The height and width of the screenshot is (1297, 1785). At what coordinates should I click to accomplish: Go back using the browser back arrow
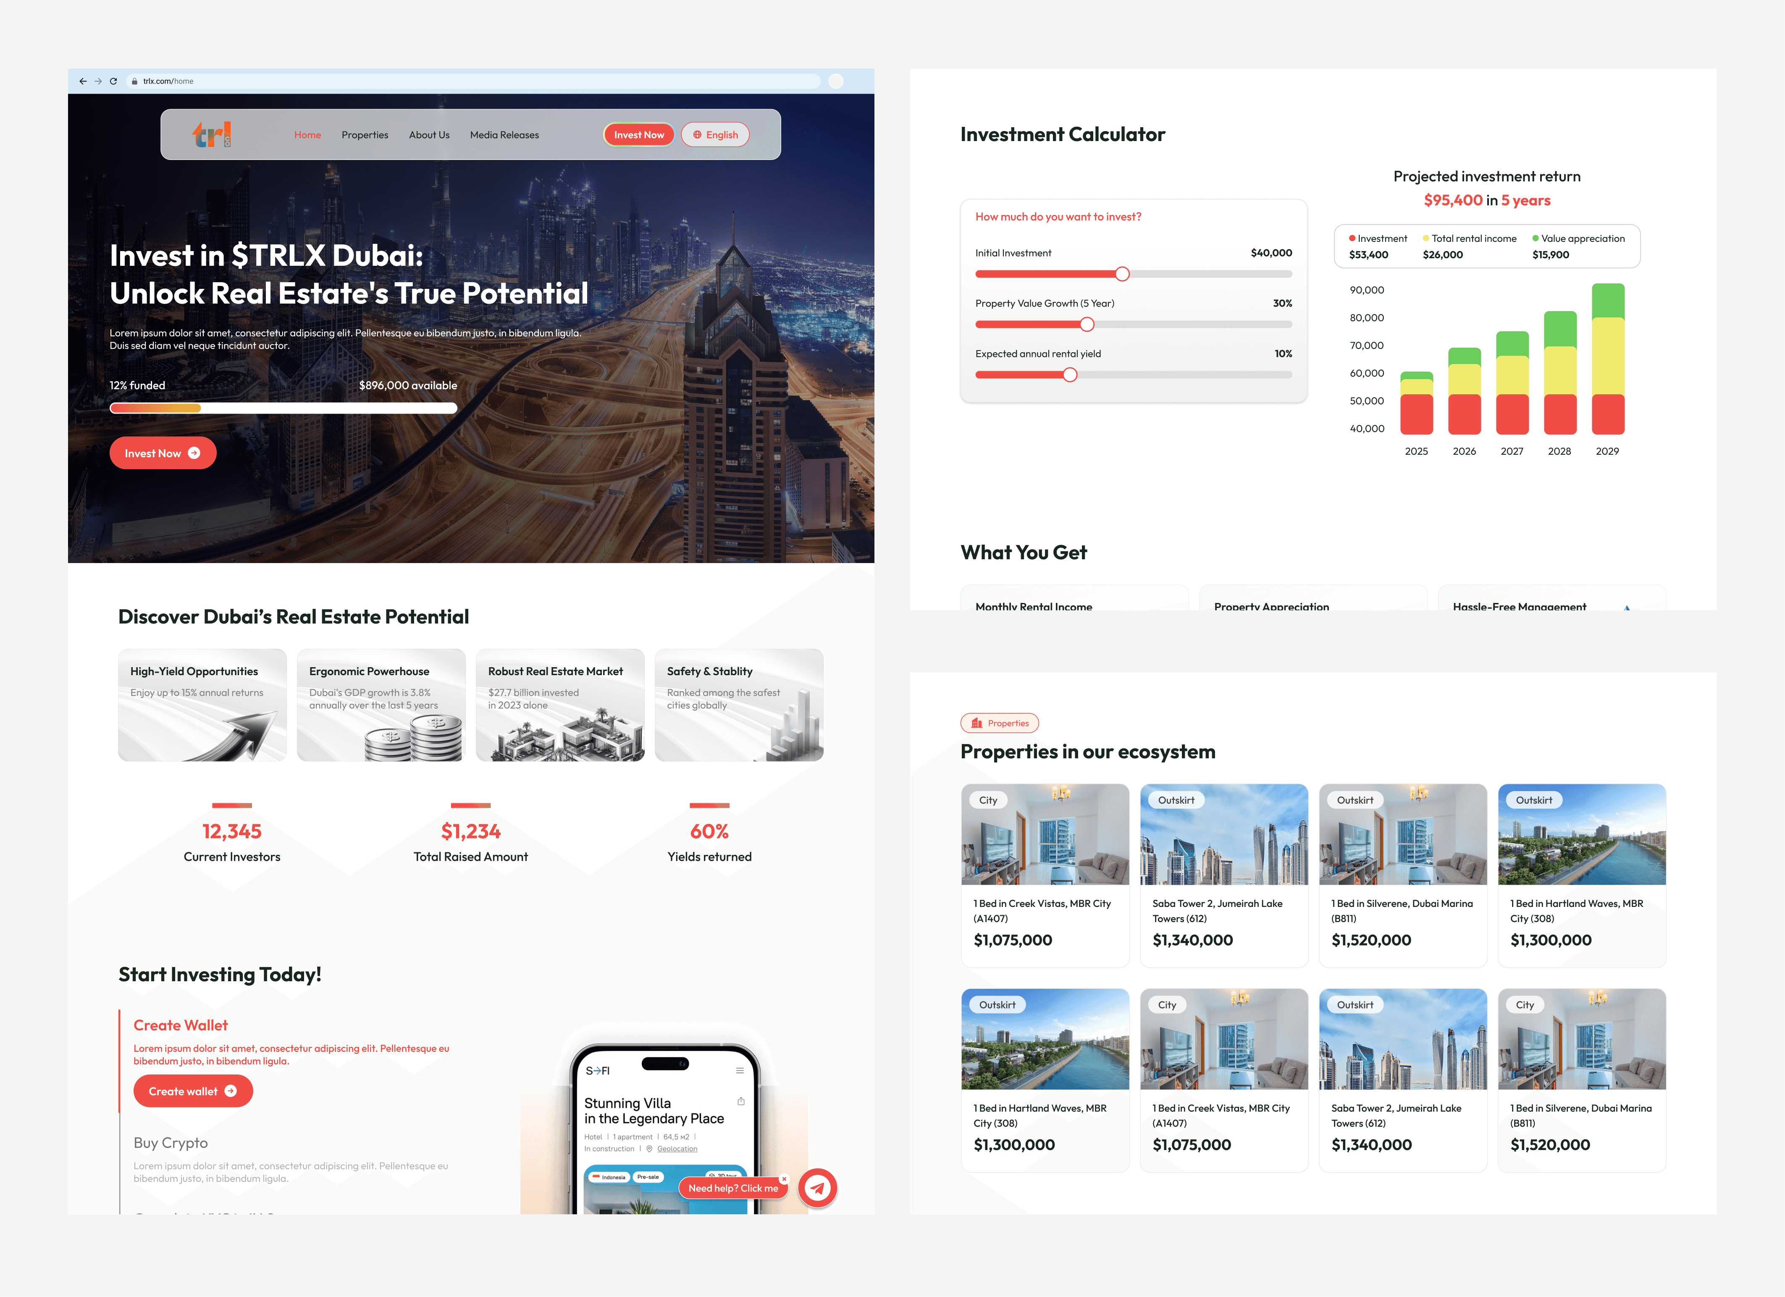tap(83, 81)
